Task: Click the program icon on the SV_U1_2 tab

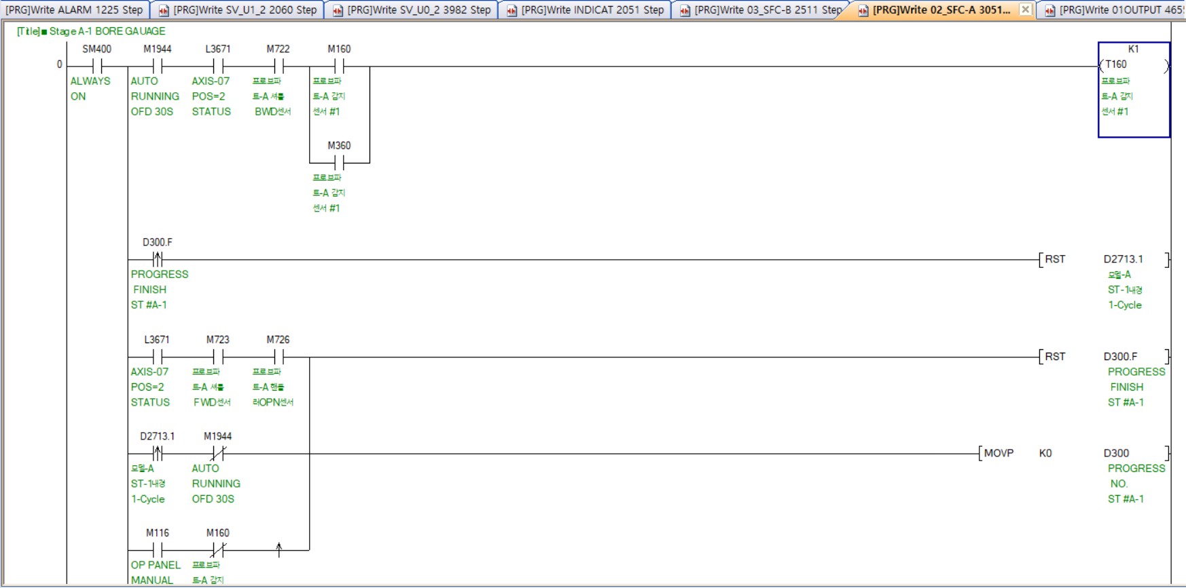Action: click(164, 10)
